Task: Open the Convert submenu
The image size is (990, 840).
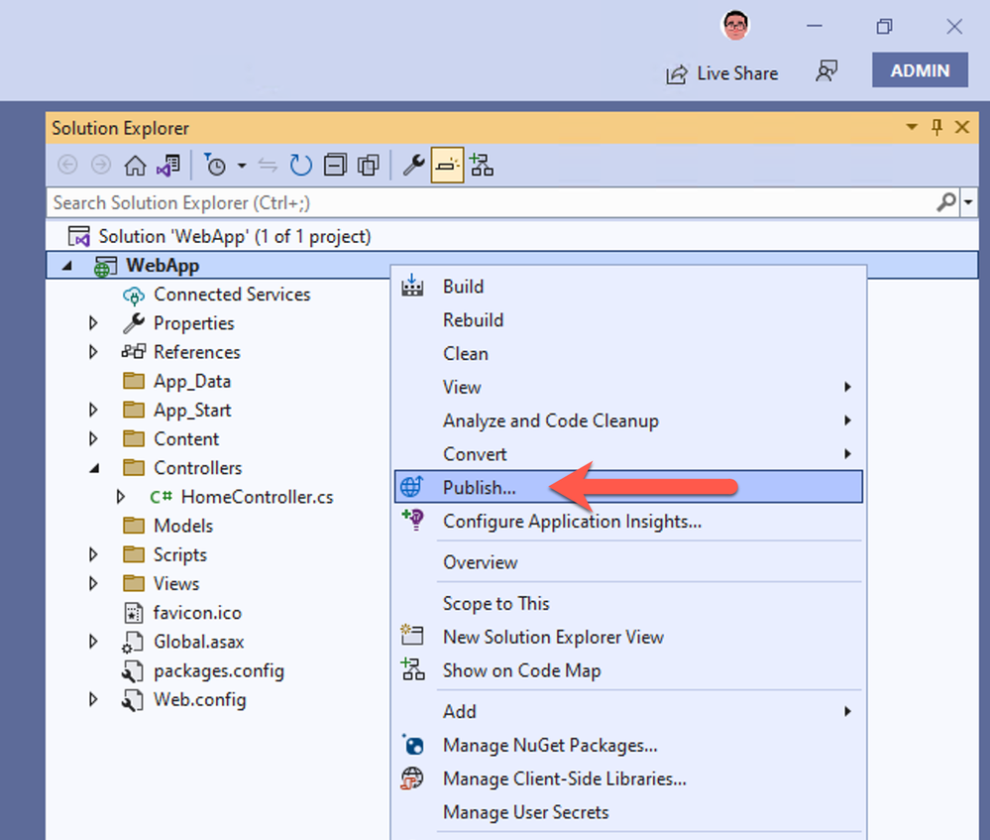Action: pos(628,454)
